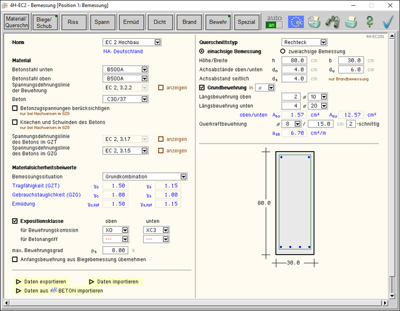Screen dimensions: 400x311
Task: Expand the Beton C30/37 dropdown
Action: (x=144, y=99)
